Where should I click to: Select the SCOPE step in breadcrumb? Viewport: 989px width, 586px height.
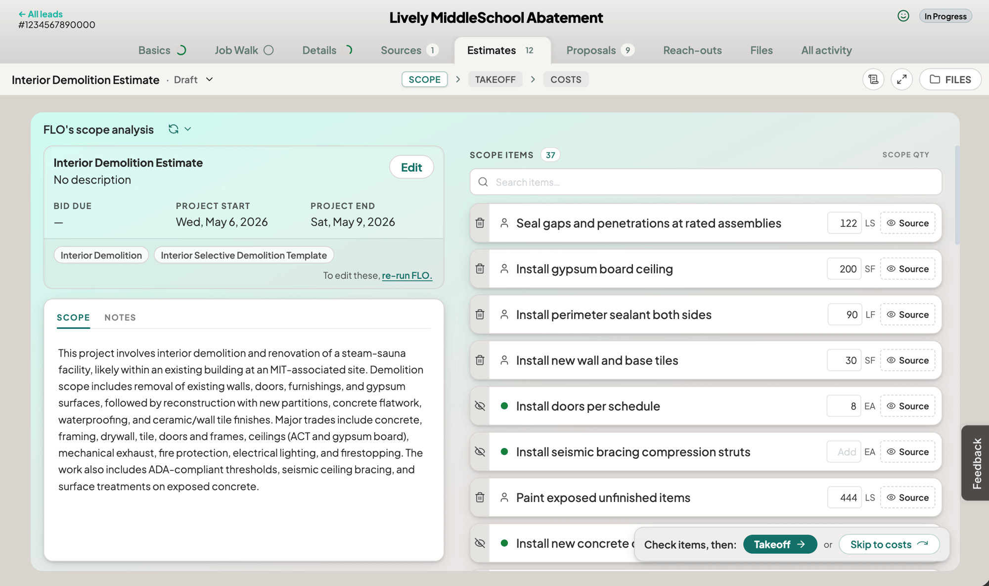(424, 80)
